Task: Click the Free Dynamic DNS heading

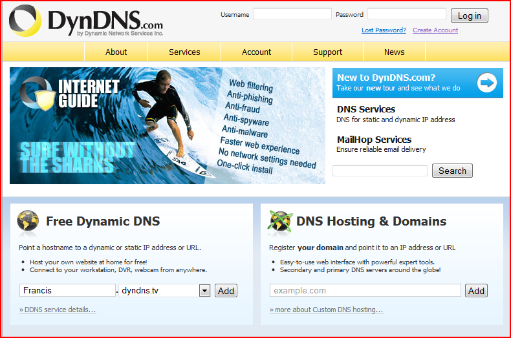Action: point(103,222)
